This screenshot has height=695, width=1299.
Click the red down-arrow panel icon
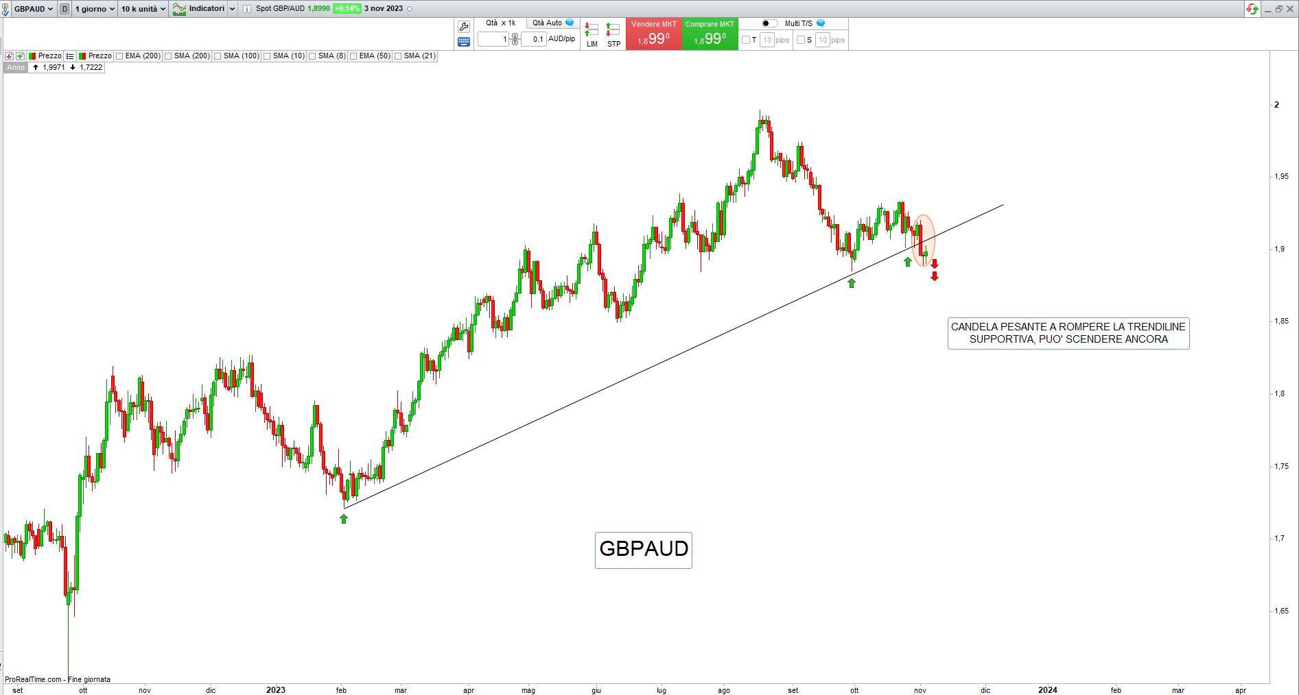10,56
